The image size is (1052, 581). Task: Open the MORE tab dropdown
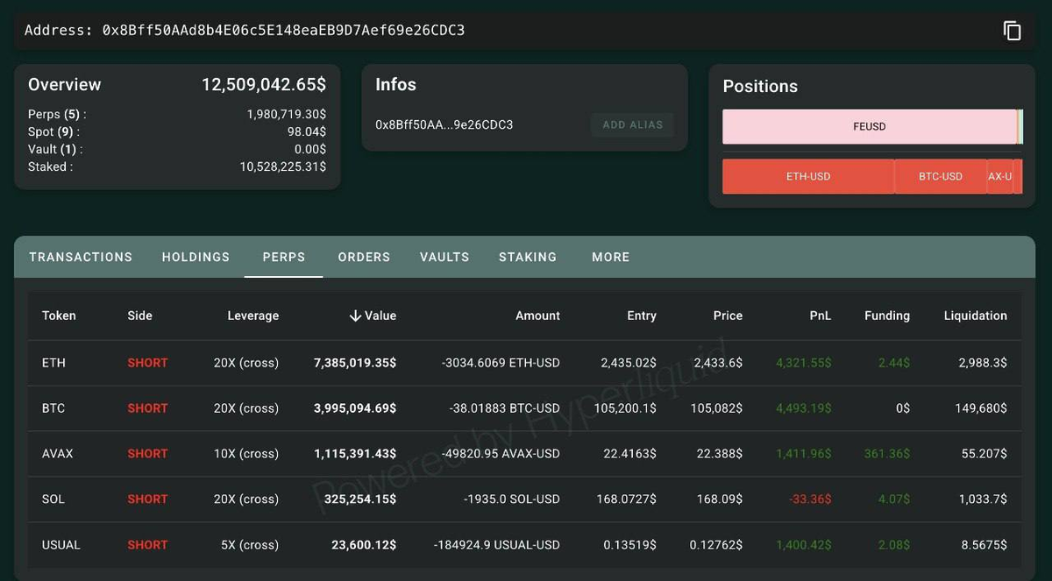pyautogui.click(x=610, y=257)
